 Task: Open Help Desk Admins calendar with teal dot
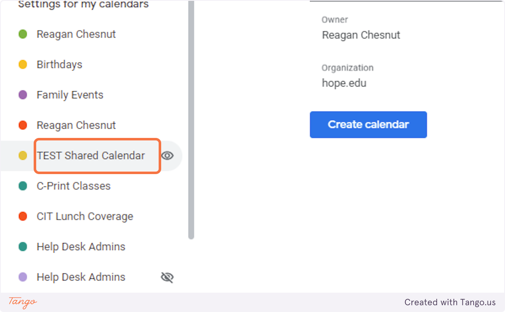coord(81,247)
